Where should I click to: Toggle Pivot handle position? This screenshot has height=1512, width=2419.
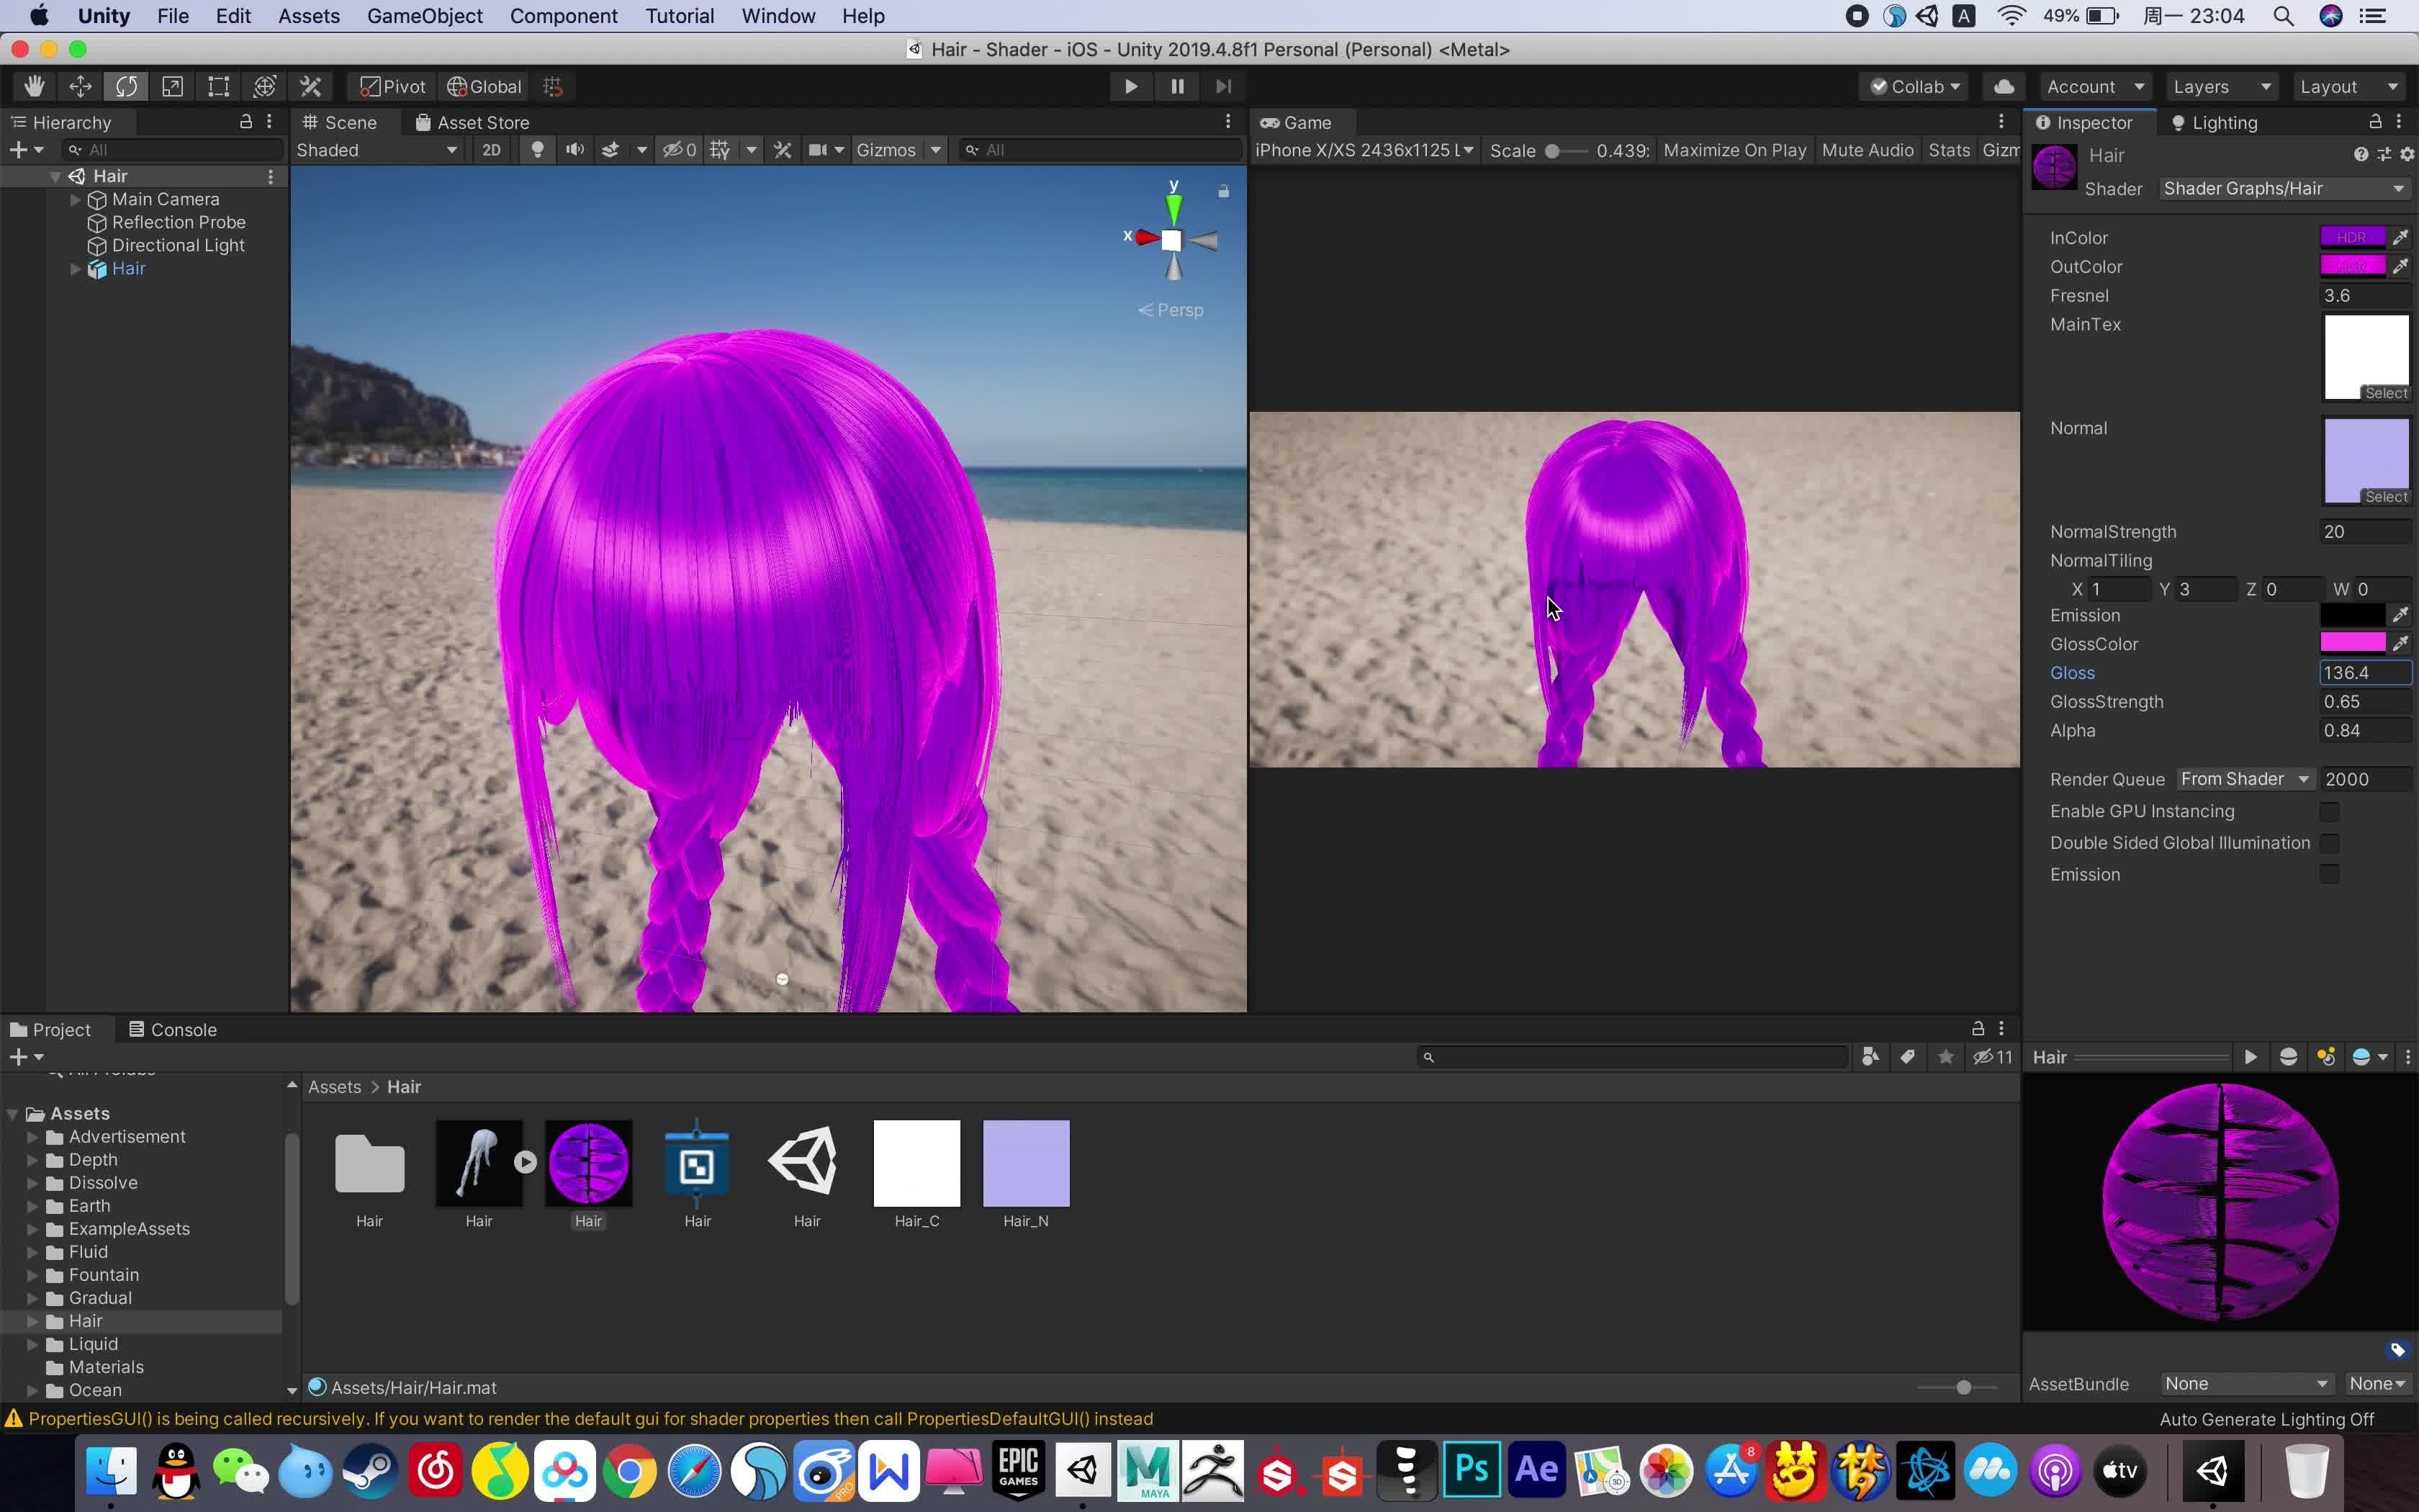click(x=392, y=87)
